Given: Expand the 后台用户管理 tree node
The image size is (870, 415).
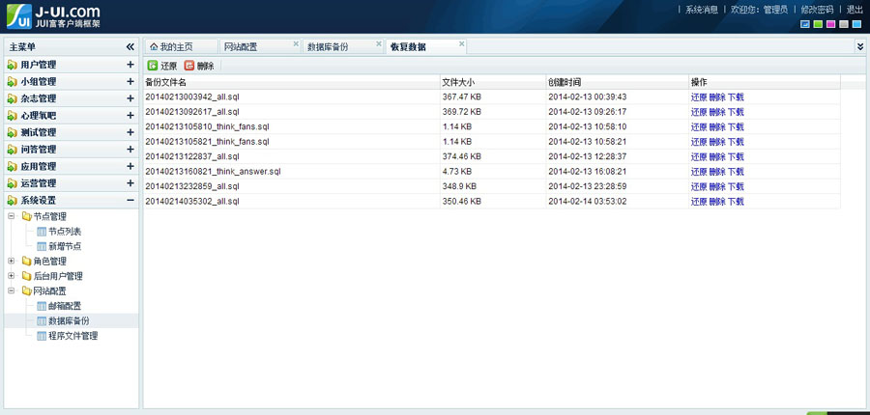Looking at the screenshot, I should click(12, 276).
